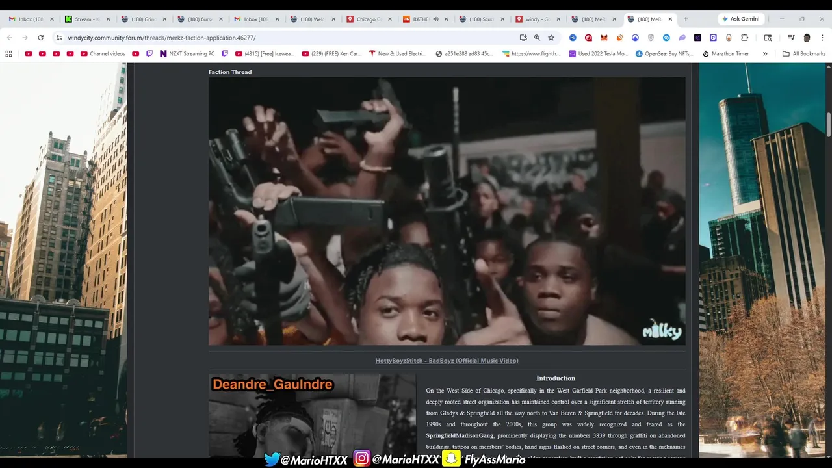Open the Used 2022 Tesla bookmark
The height and width of the screenshot is (468, 832).
tap(599, 54)
